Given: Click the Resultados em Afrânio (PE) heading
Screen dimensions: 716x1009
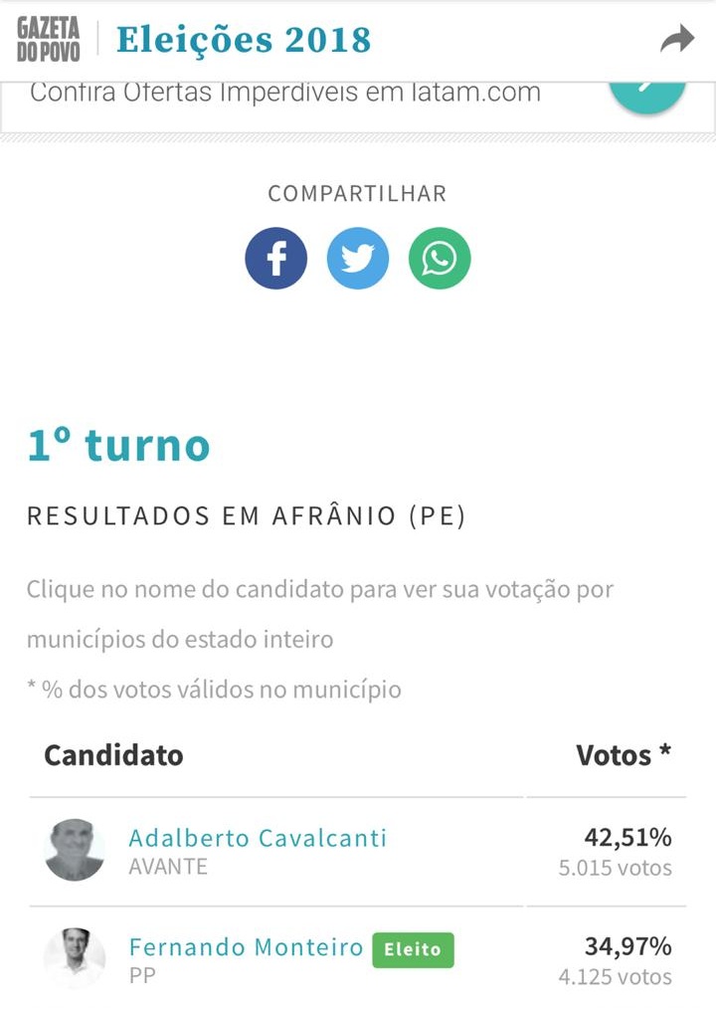Looking at the screenshot, I should tap(246, 516).
